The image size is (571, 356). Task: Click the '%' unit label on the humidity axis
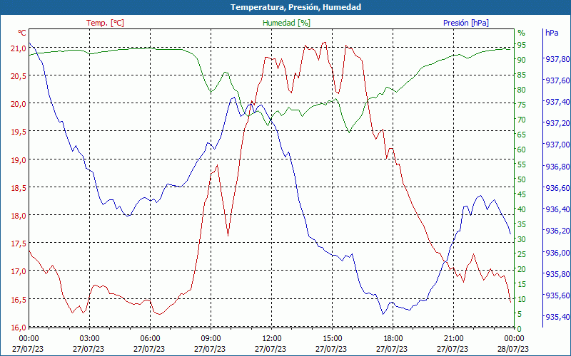pos(522,33)
